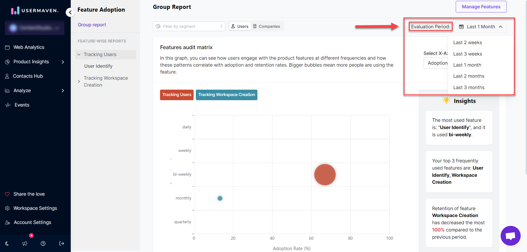Open the help question mark icon
The width and height of the screenshot is (527, 252).
click(43, 243)
